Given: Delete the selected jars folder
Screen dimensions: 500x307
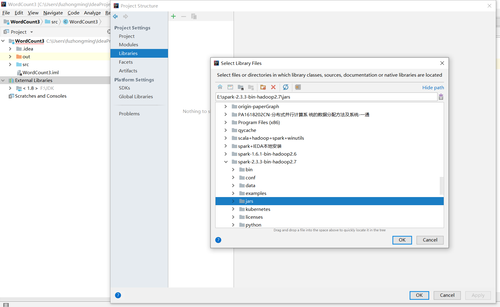Looking at the screenshot, I should pyautogui.click(x=273, y=87).
